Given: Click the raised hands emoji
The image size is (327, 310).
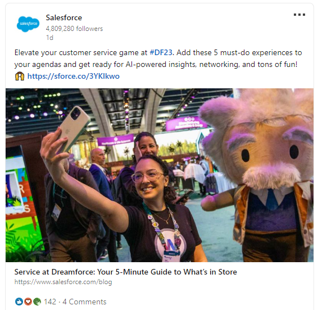Looking at the screenshot, I should coord(20,77).
